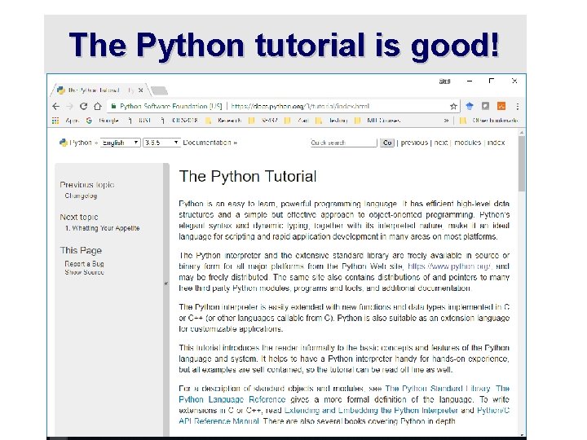The width and height of the screenshot is (587, 440).
Task: Click the Documentation breadcrumb link
Action: tap(207, 143)
